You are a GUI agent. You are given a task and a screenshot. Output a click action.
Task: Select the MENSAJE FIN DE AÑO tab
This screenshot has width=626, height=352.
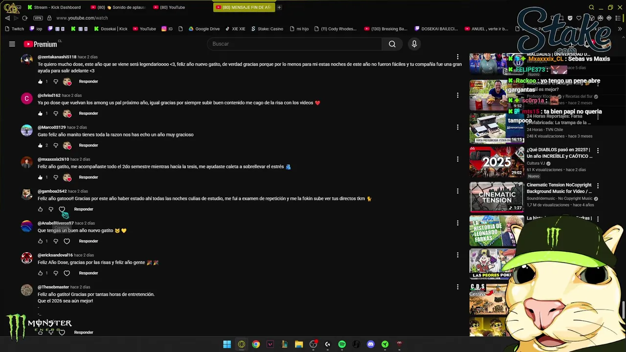(244, 7)
